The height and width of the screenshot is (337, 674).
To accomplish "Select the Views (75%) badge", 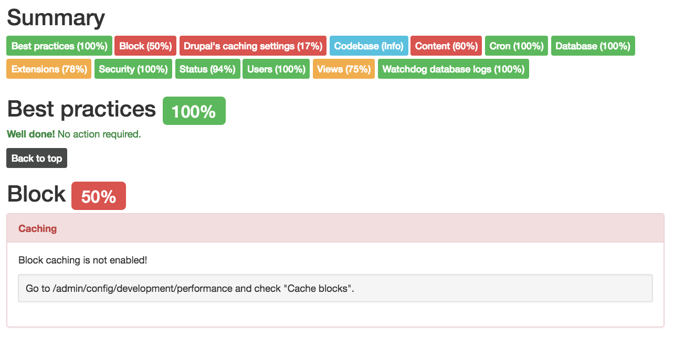I will 344,69.
